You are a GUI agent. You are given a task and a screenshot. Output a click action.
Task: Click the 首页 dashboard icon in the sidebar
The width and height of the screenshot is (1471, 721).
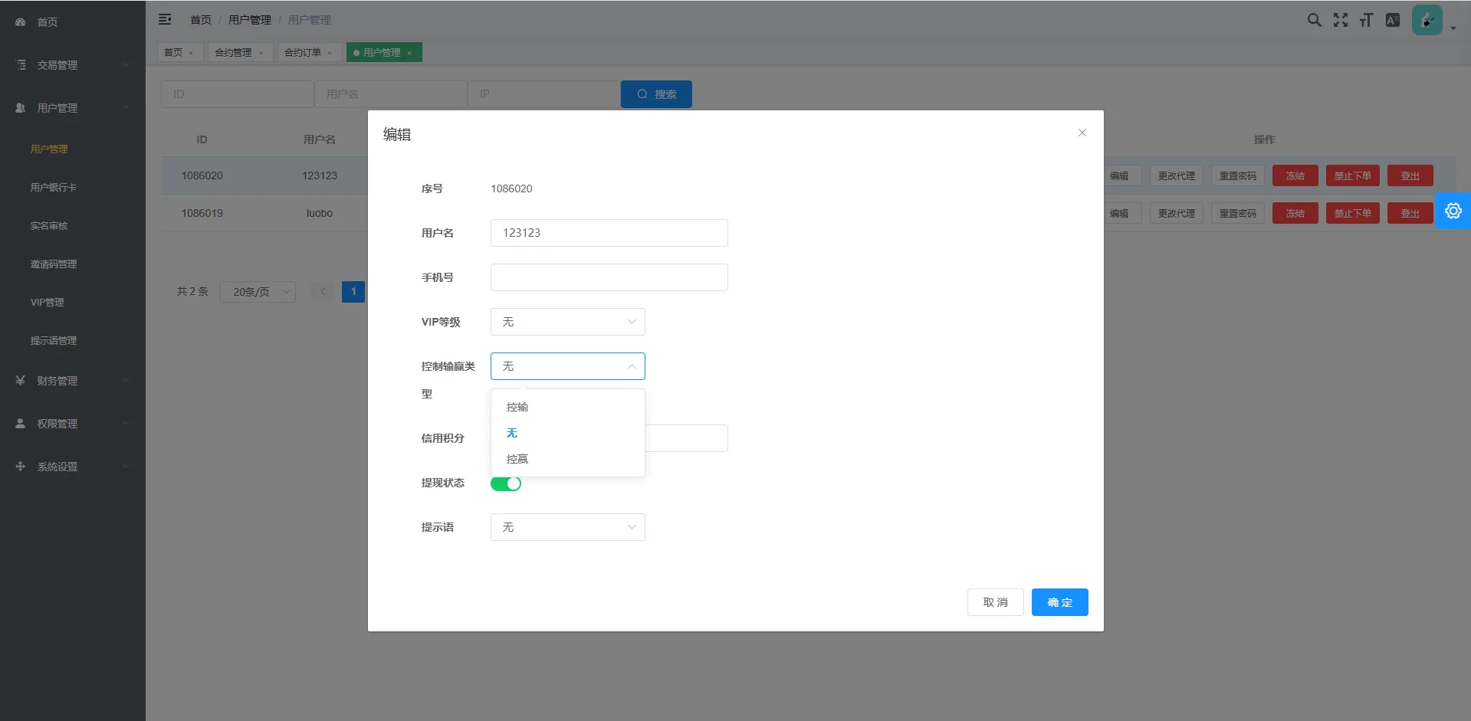pyautogui.click(x=20, y=21)
